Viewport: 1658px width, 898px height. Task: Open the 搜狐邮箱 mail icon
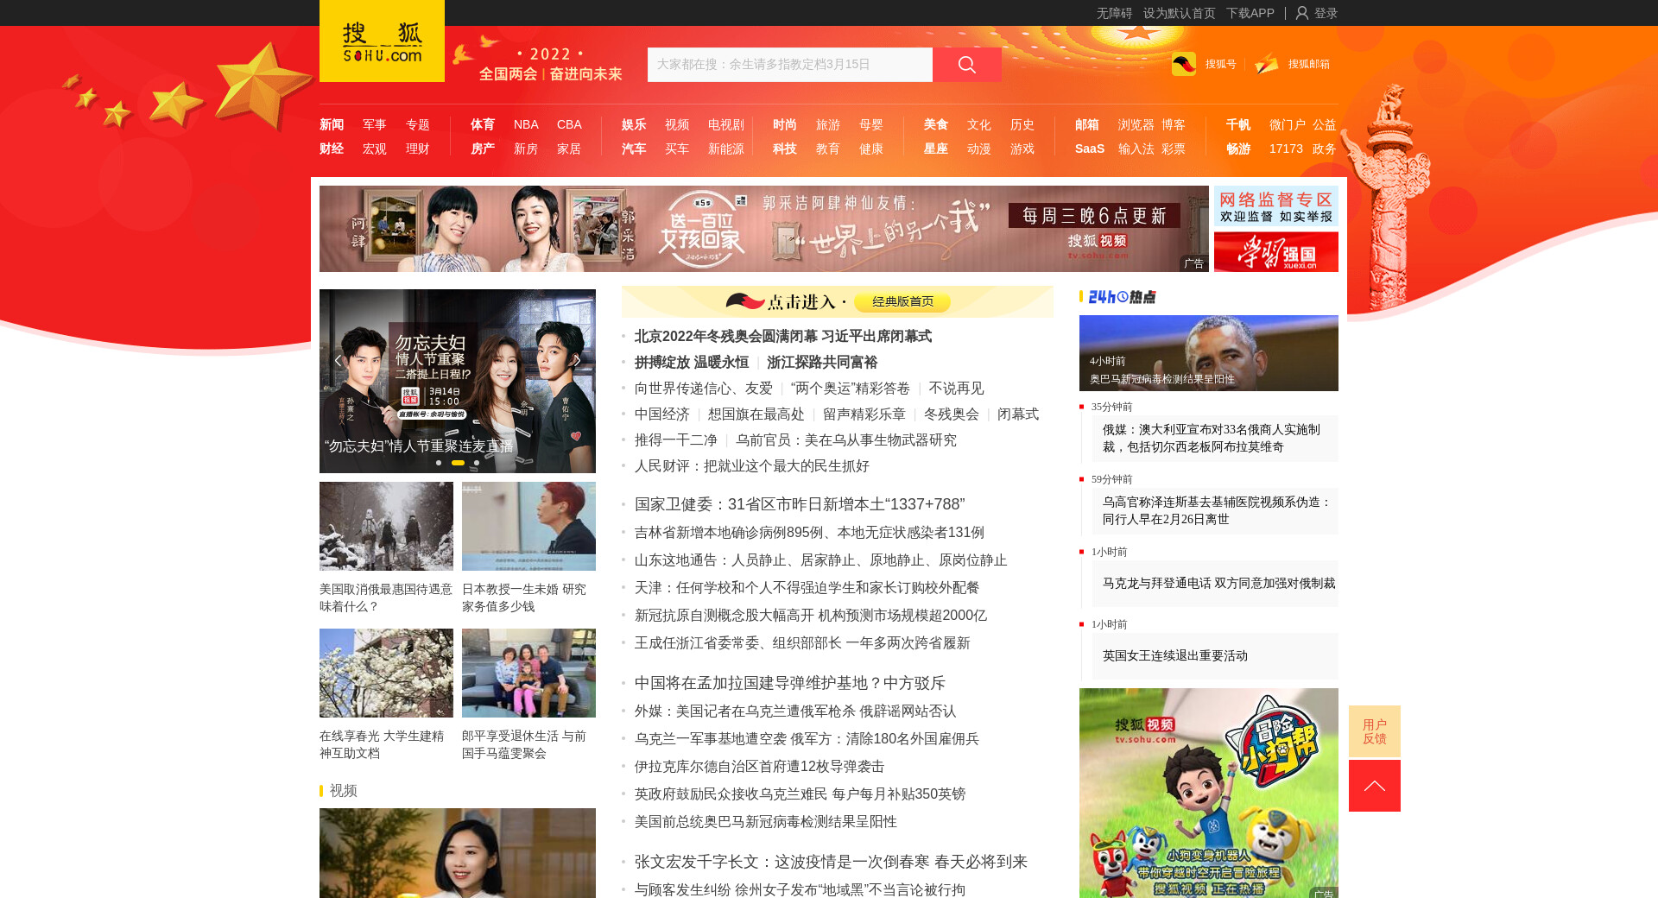pyautogui.click(x=1267, y=64)
